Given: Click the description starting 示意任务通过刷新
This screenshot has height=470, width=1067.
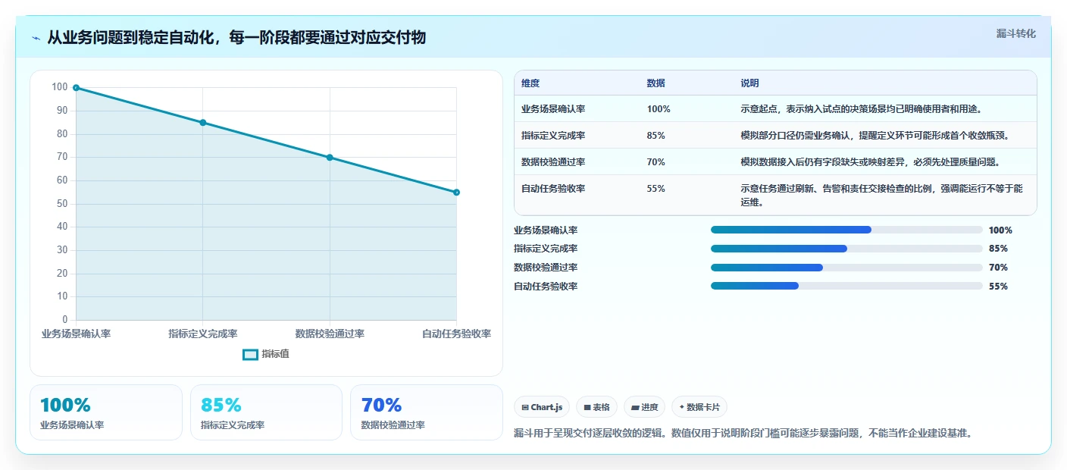Looking at the screenshot, I should (881, 196).
